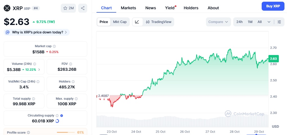Open info icon beside Volume (24h)
This screenshot has width=287, height=135.
tap(35, 64)
